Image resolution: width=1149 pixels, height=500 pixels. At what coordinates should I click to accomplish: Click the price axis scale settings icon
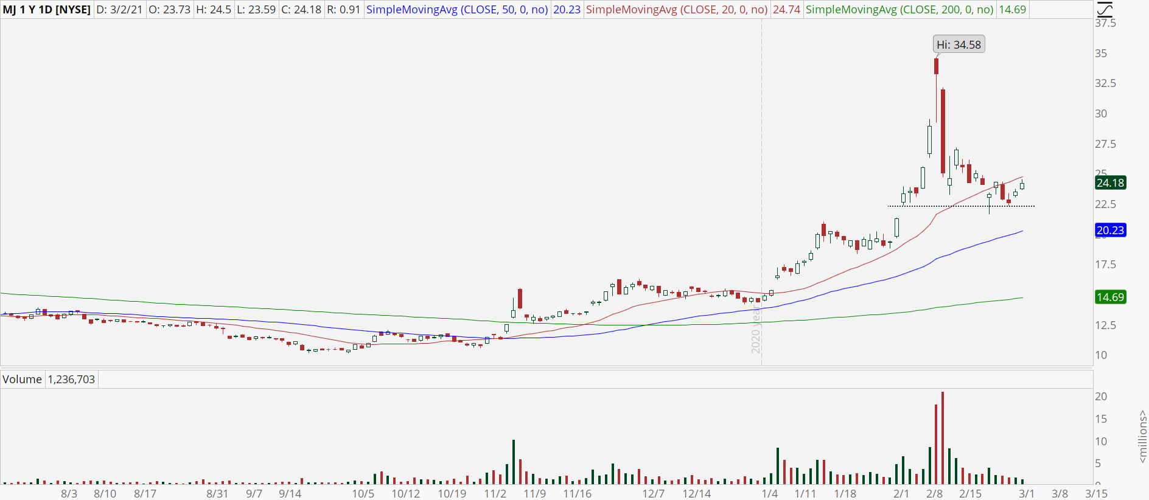point(1105,9)
